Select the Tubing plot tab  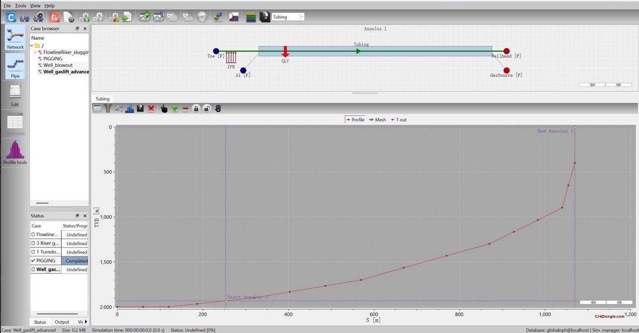coord(103,99)
